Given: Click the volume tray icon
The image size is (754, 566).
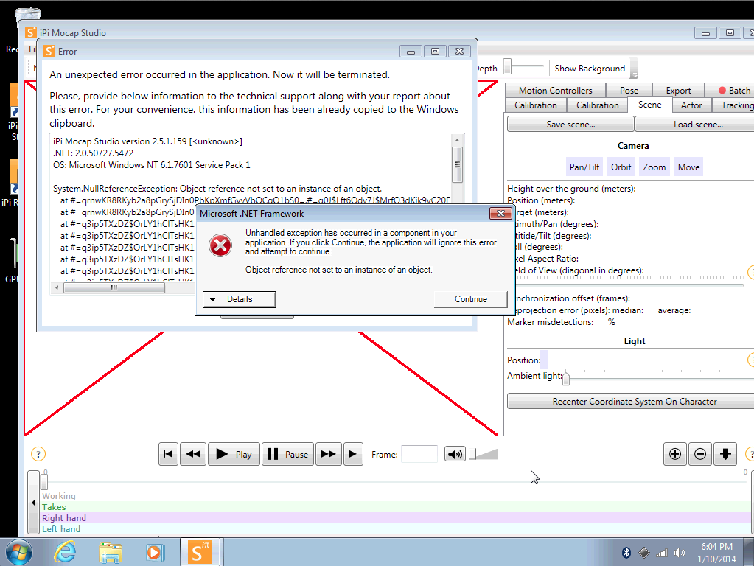Looking at the screenshot, I should coord(680,553).
